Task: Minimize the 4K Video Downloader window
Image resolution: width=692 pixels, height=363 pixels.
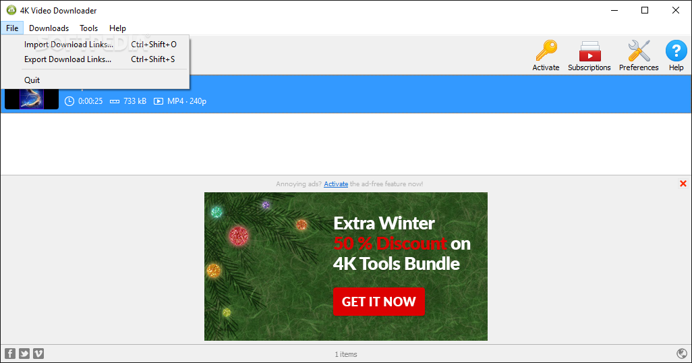Action: pos(614,10)
